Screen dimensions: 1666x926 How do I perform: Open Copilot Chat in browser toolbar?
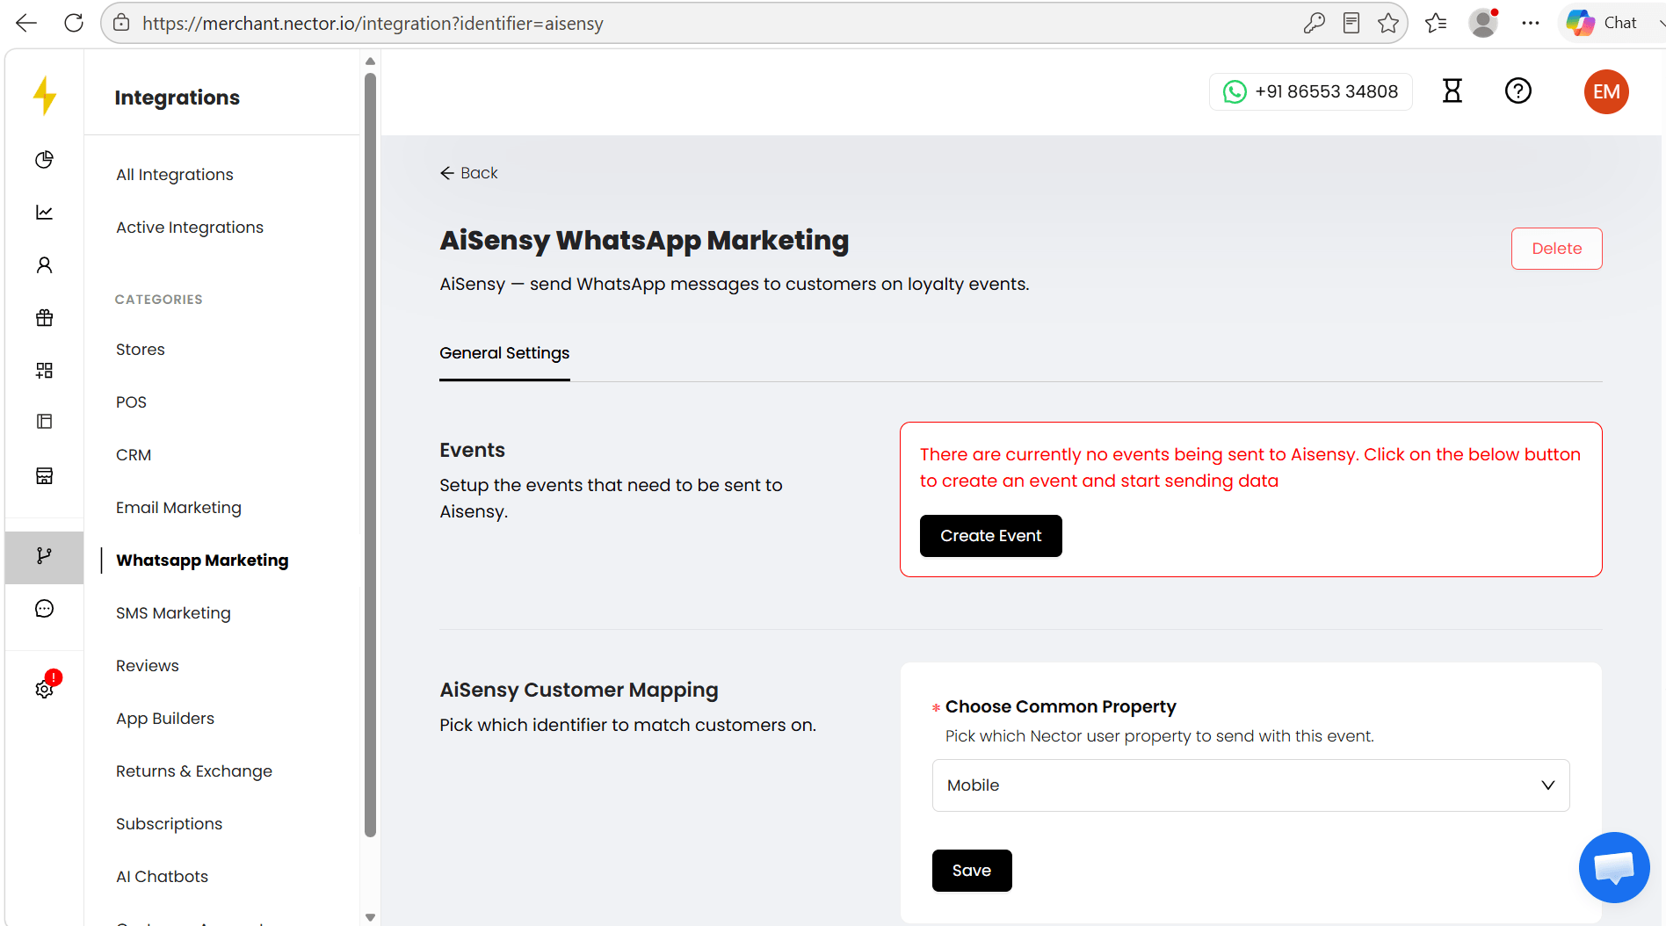point(1602,23)
